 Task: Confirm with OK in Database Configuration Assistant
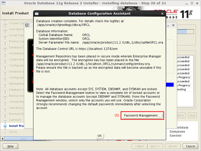tap(100, 136)
